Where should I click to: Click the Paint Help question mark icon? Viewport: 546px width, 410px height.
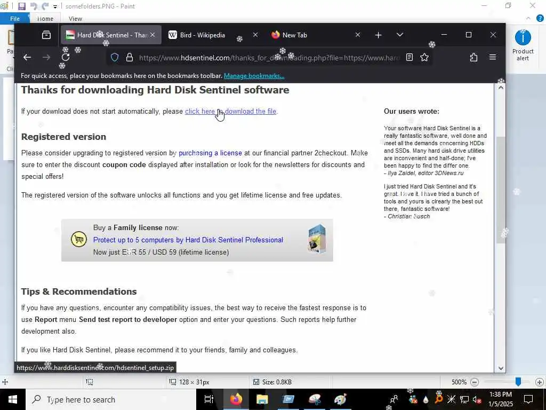pyautogui.click(x=540, y=18)
